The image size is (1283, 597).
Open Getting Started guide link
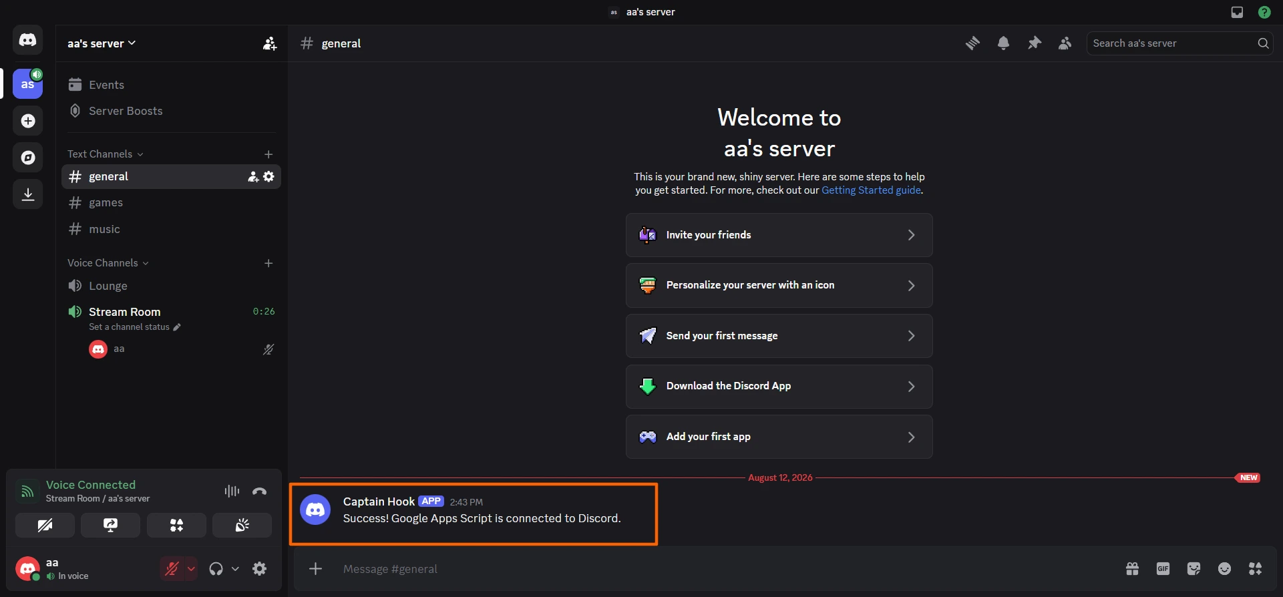(871, 190)
